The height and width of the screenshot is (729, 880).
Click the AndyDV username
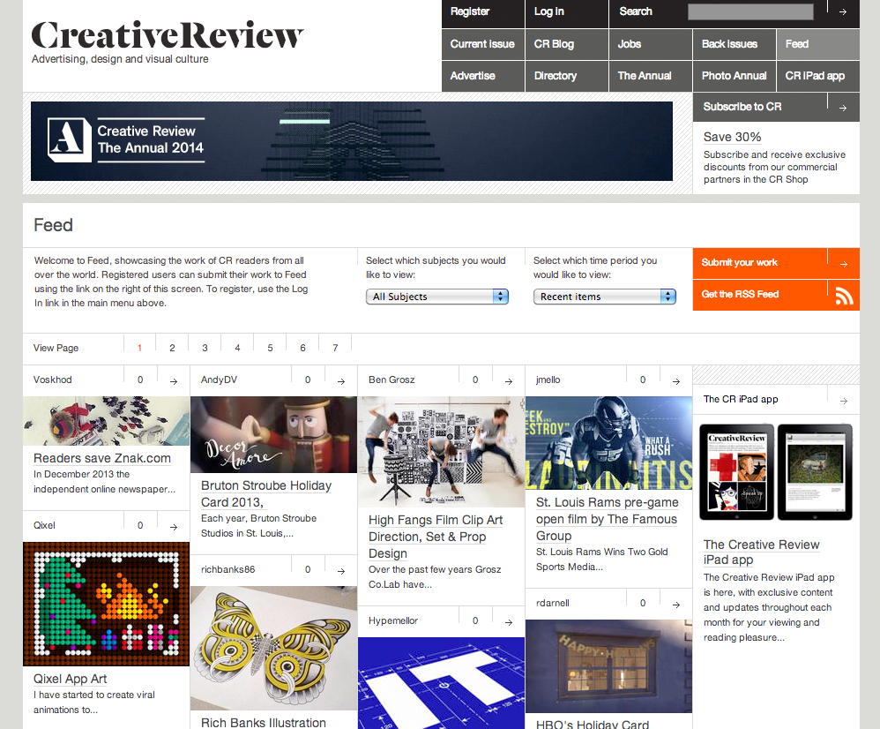point(219,380)
